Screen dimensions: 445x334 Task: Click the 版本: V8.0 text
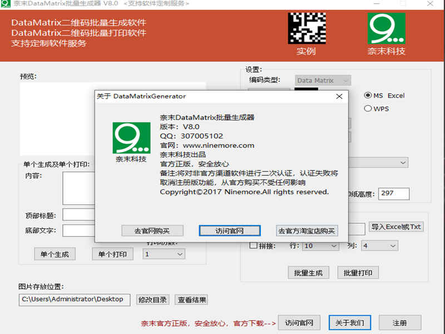(x=180, y=127)
